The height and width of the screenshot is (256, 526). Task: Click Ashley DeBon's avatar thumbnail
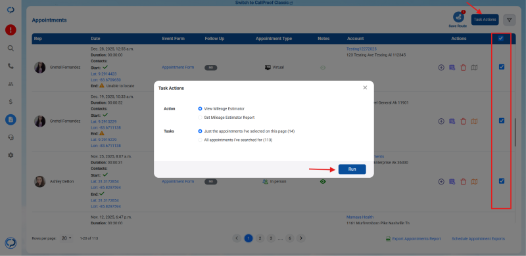40,182
